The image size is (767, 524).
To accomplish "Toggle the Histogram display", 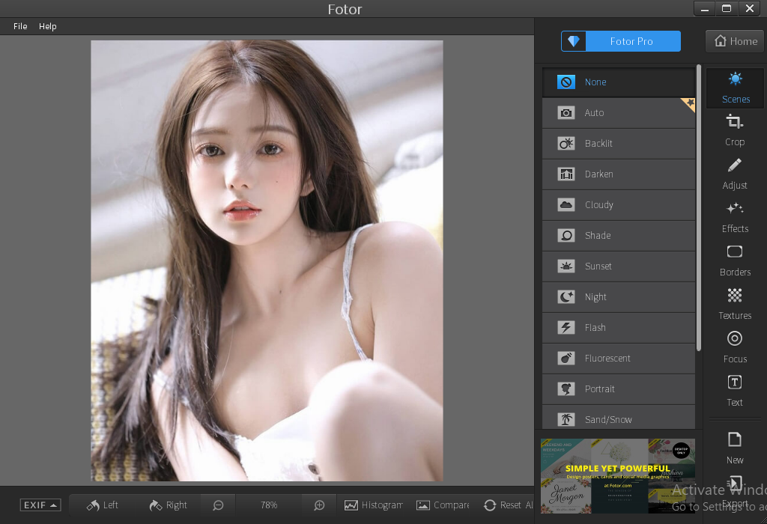I will pos(373,505).
